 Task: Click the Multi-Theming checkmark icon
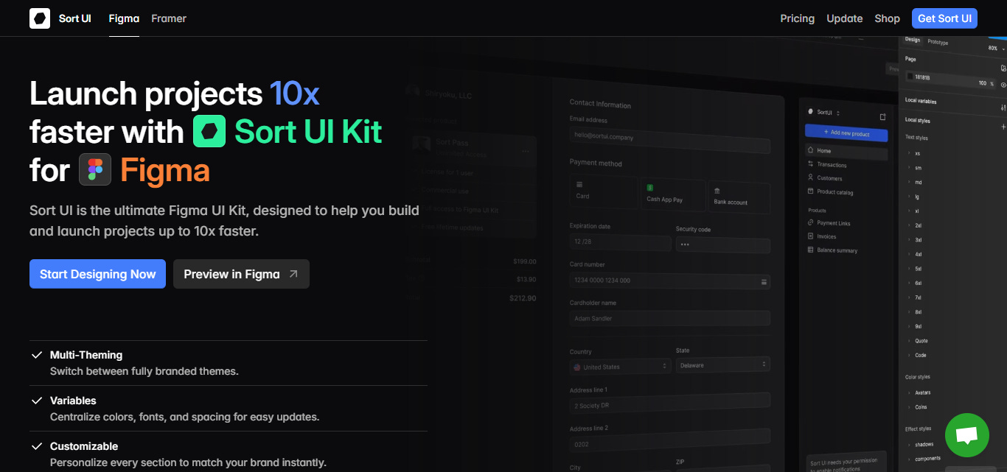(x=37, y=355)
